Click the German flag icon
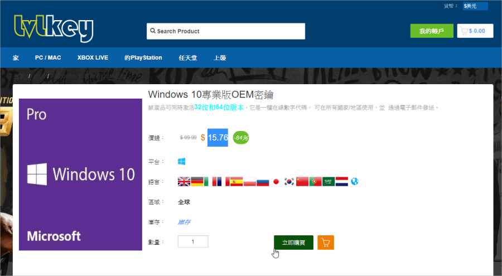The height and width of the screenshot is (276, 502). (x=197, y=182)
